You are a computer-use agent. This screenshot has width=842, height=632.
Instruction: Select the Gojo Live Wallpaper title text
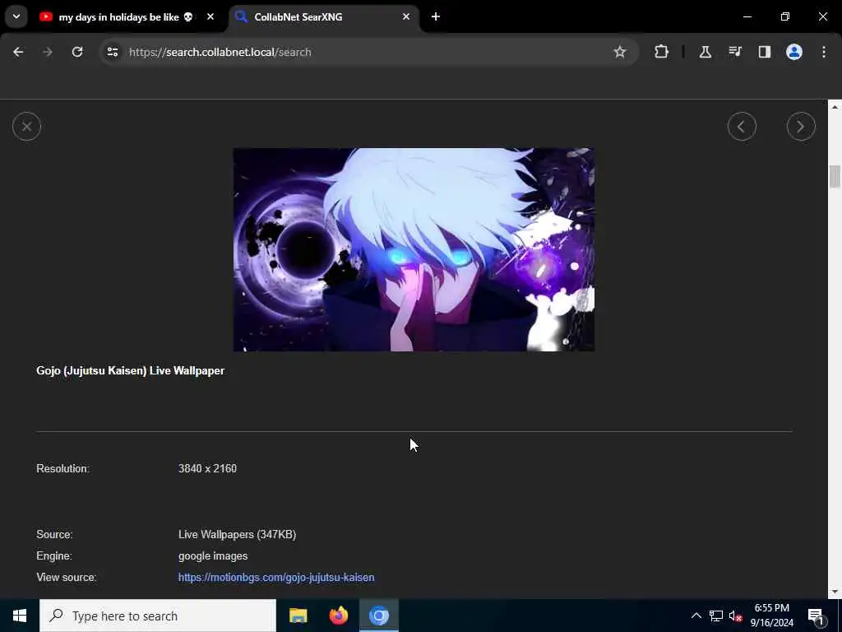[131, 371]
